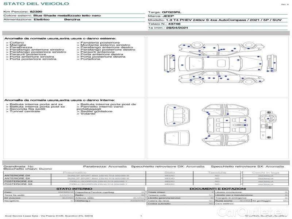Select the 'Porta anteriore sinistra' entry
This screenshot has width=292, height=219.
point(32,57)
